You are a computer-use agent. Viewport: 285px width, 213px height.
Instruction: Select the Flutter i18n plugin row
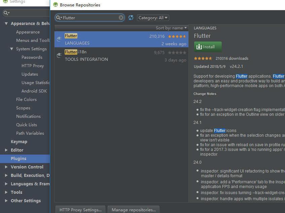pyautogui.click(x=121, y=55)
